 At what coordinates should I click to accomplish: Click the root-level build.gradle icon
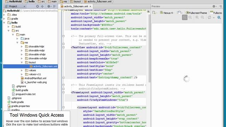click(9, 102)
